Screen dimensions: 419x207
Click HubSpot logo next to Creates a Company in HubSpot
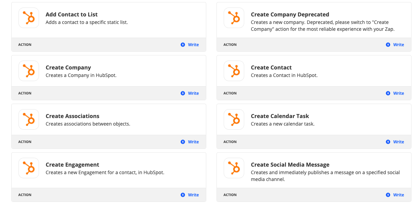pos(29,71)
